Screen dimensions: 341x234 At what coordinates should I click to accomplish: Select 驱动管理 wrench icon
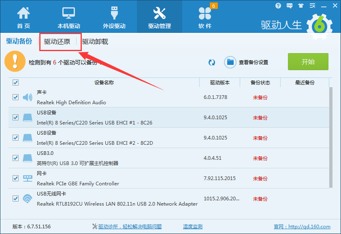pyautogui.click(x=160, y=13)
